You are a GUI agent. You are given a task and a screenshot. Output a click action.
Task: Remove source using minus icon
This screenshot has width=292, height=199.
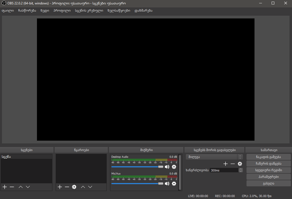[x=67, y=187]
